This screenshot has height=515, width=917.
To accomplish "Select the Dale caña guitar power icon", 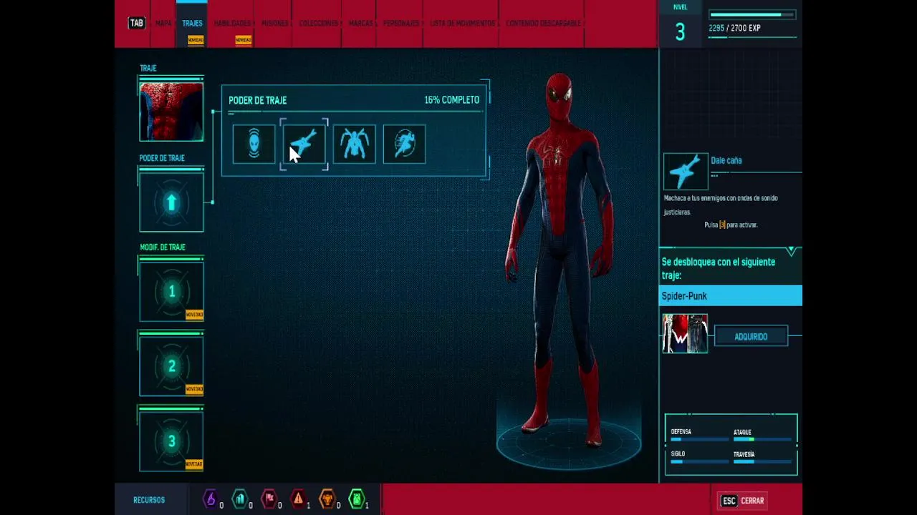I will pyautogui.click(x=304, y=144).
